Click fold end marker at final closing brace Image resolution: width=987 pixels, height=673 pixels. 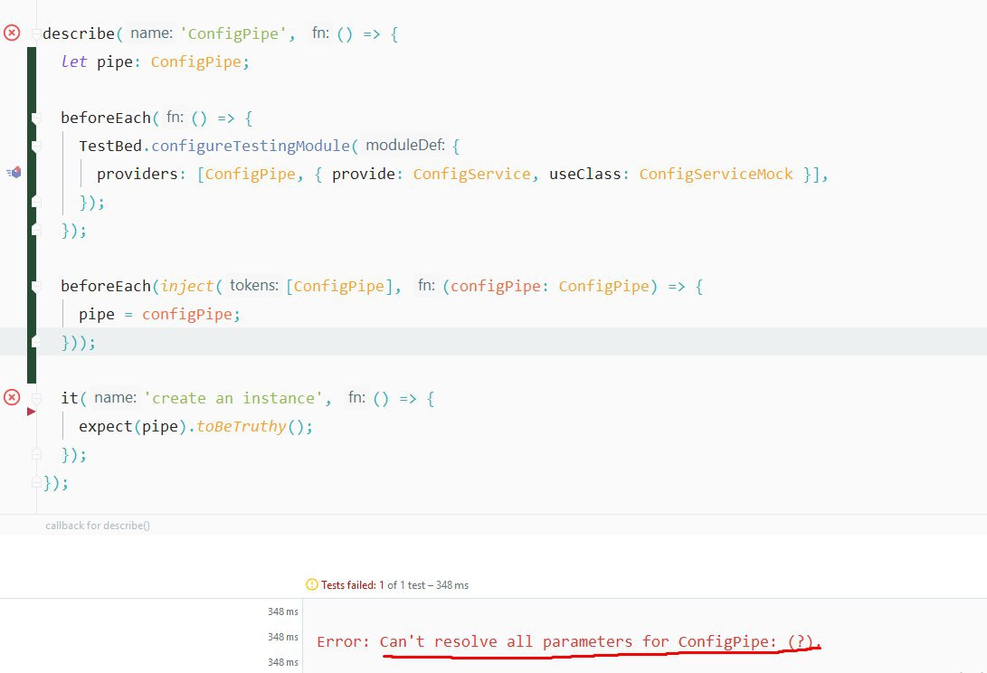[x=36, y=482]
